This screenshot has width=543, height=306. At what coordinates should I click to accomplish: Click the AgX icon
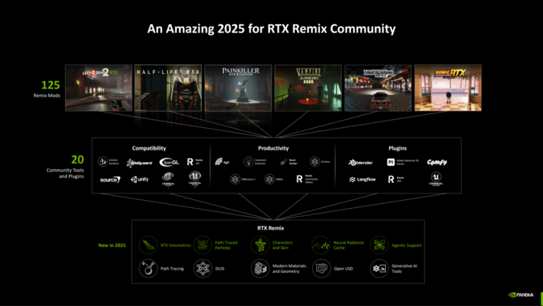(x=219, y=161)
